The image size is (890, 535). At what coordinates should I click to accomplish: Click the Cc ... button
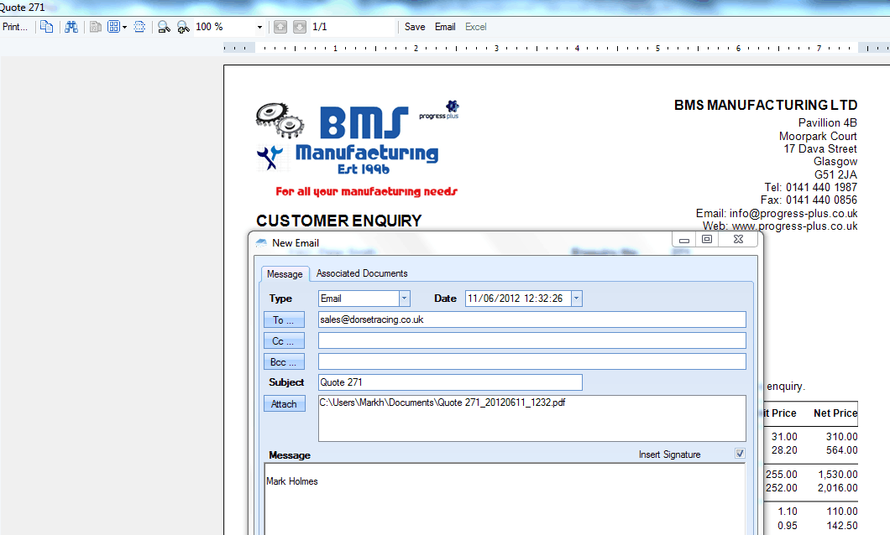[x=284, y=341]
